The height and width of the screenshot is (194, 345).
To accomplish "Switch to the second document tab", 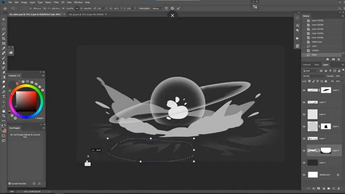I will (86, 14).
